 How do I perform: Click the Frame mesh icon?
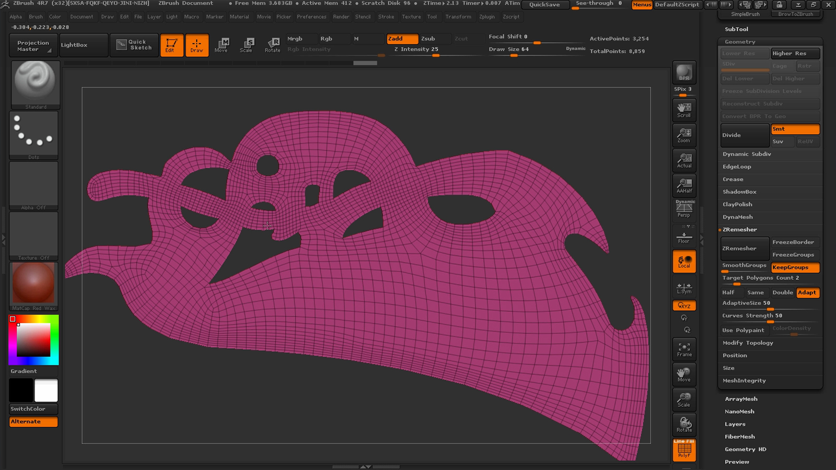[684, 349]
